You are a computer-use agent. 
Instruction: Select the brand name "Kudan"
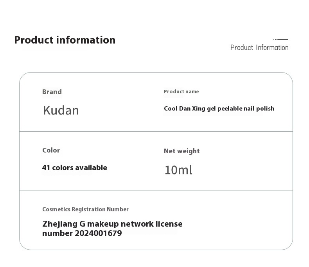[x=61, y=110]
